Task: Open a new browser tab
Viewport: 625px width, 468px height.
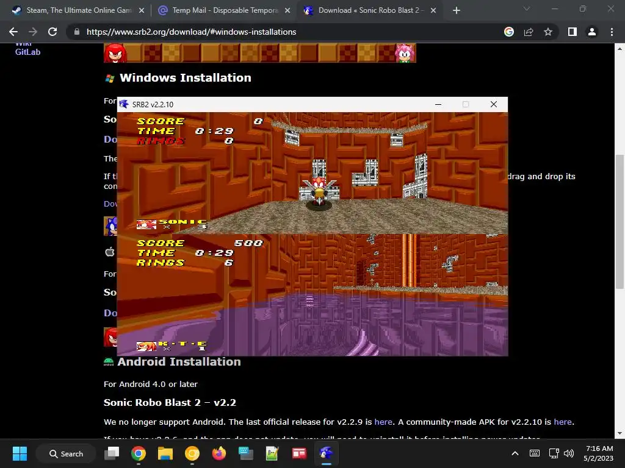Action: (457, 10)
